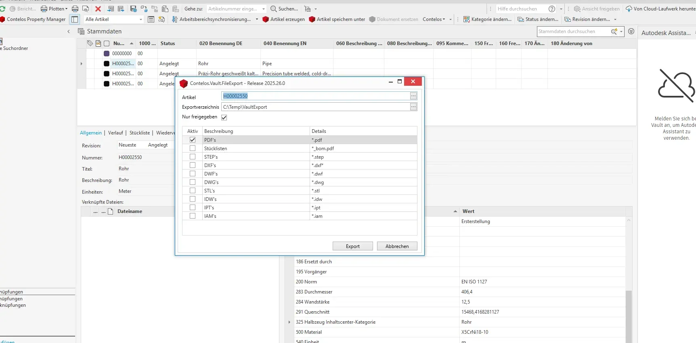Enable the IAM's export checkbox
The height and width of the screenshot is (343, 696).
(193, 216)
